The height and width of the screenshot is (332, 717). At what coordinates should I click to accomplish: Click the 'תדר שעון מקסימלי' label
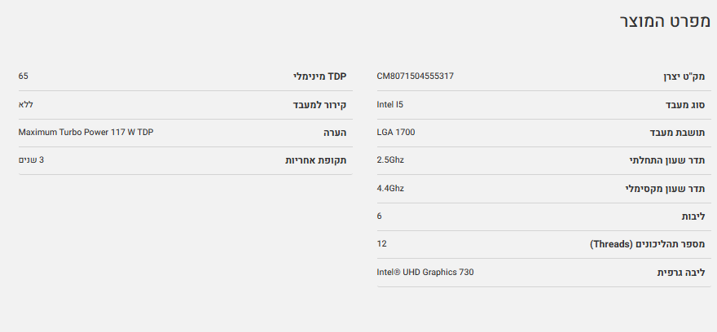click(664, 189)
